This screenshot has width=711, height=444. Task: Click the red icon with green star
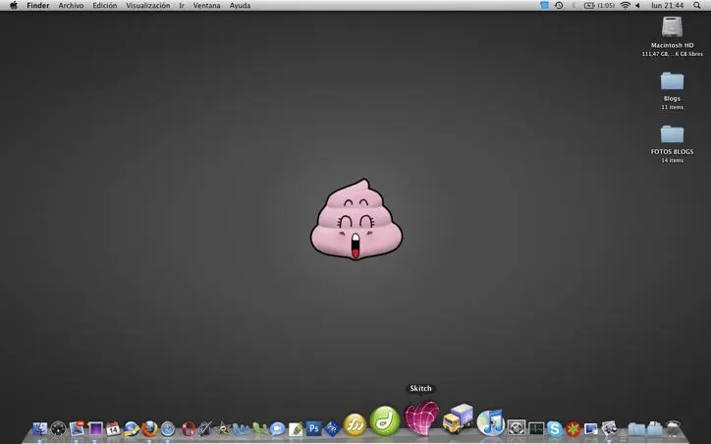573,428
